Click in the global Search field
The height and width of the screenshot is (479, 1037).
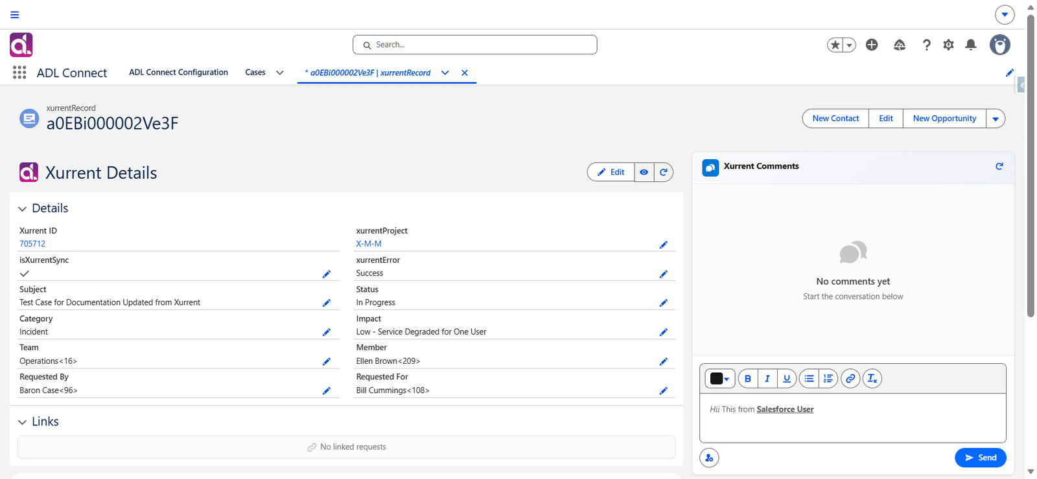[x=475, y=45]
